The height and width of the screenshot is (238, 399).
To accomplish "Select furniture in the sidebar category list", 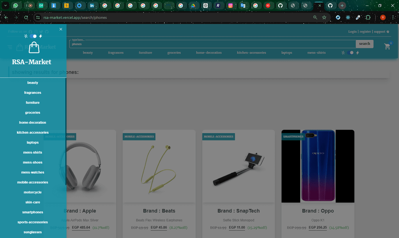I will pos(33,103).
